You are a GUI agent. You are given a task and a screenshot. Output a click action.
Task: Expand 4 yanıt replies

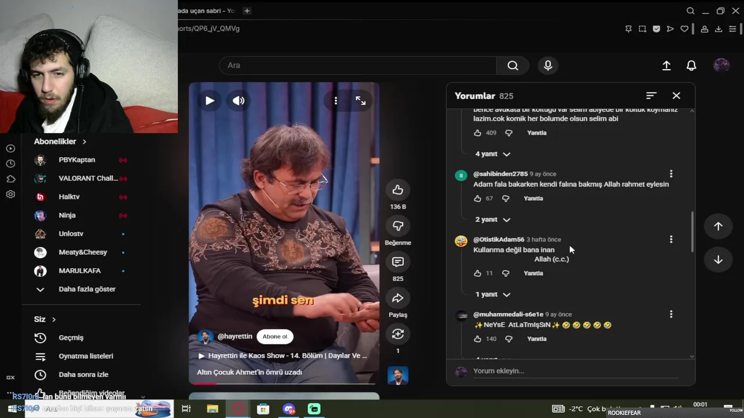click(x=492, y=154)
